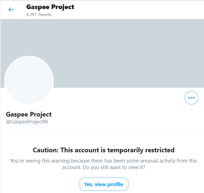Screen dimensions: 204x193
Task: Click the empty circular profile avatar
Action: coord(29,80)
